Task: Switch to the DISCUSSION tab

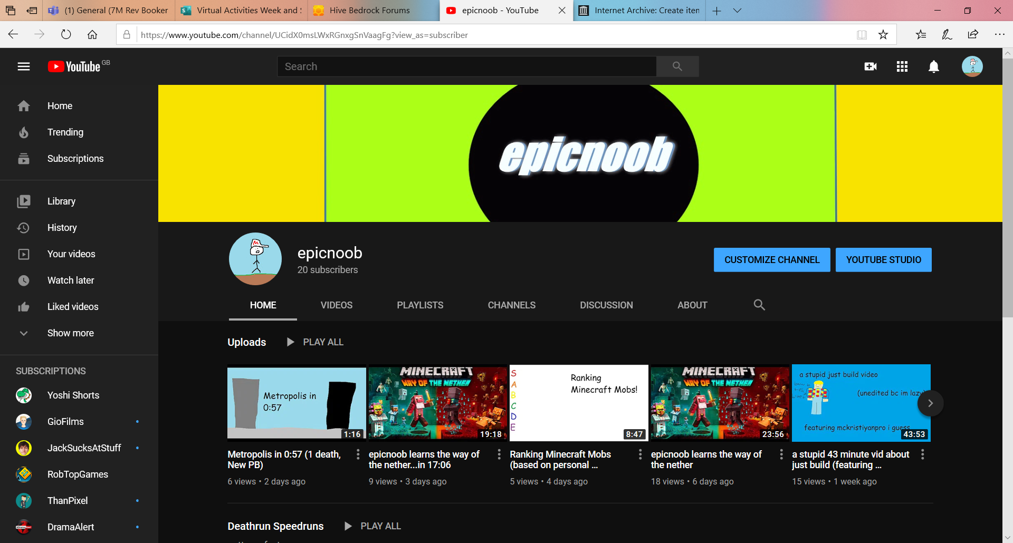Action: click(606, 305)
